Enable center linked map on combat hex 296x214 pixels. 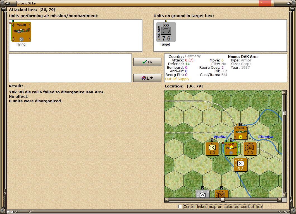[x=180, y=207]
